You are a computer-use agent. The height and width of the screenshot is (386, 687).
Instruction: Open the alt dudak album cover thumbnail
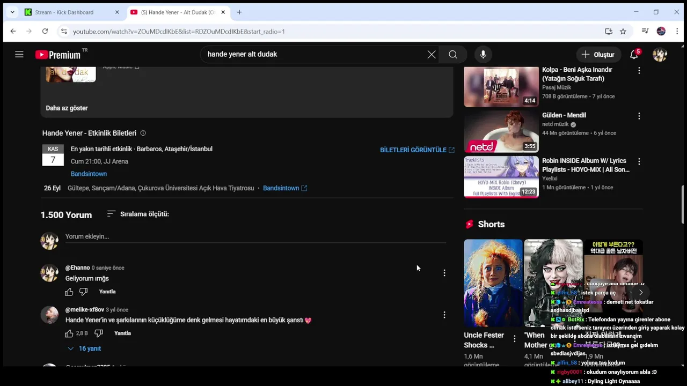point(71,74)
